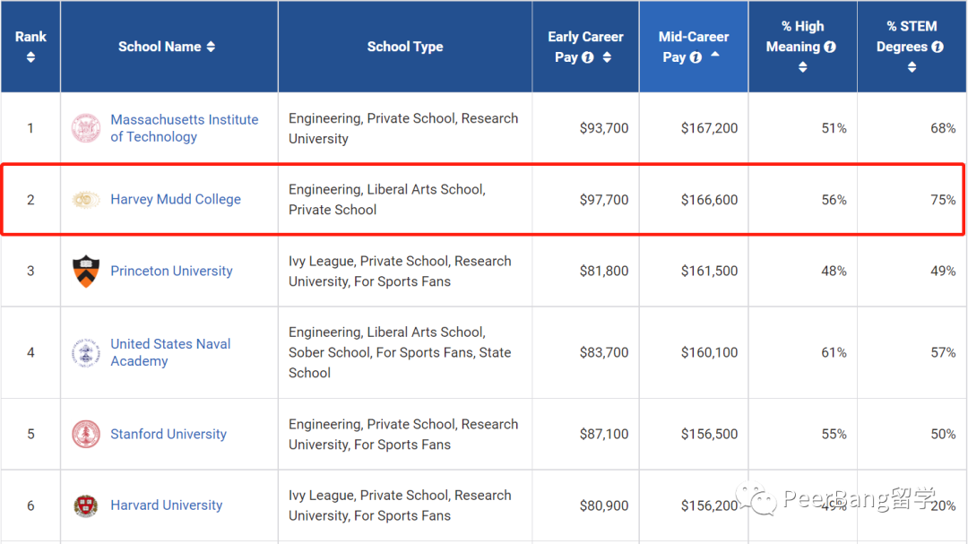Viewport: 968px width, 544px height.
Task: Sort by % STEM Degrees arrows
Action: (x=912, y=67)
